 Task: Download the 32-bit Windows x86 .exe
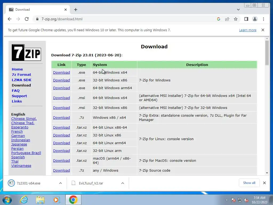[62, 80]
